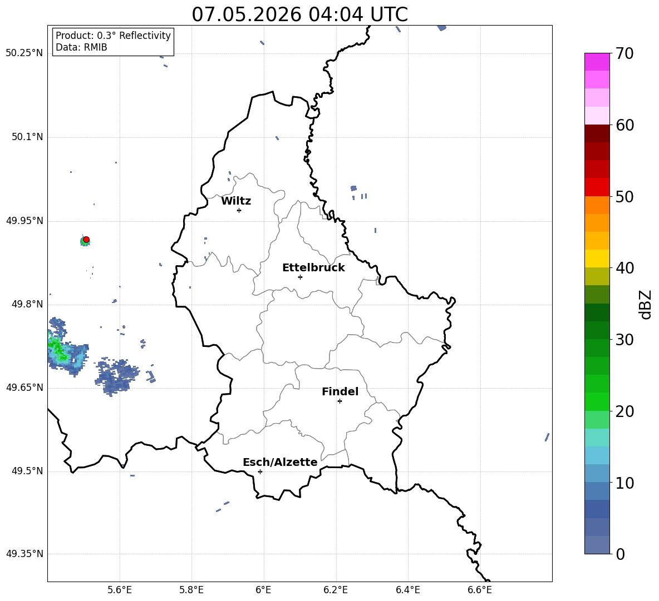Pick the magenta 70 dBZ color band
The width and height of the screenshot is (659, 601).
point(597,62)
